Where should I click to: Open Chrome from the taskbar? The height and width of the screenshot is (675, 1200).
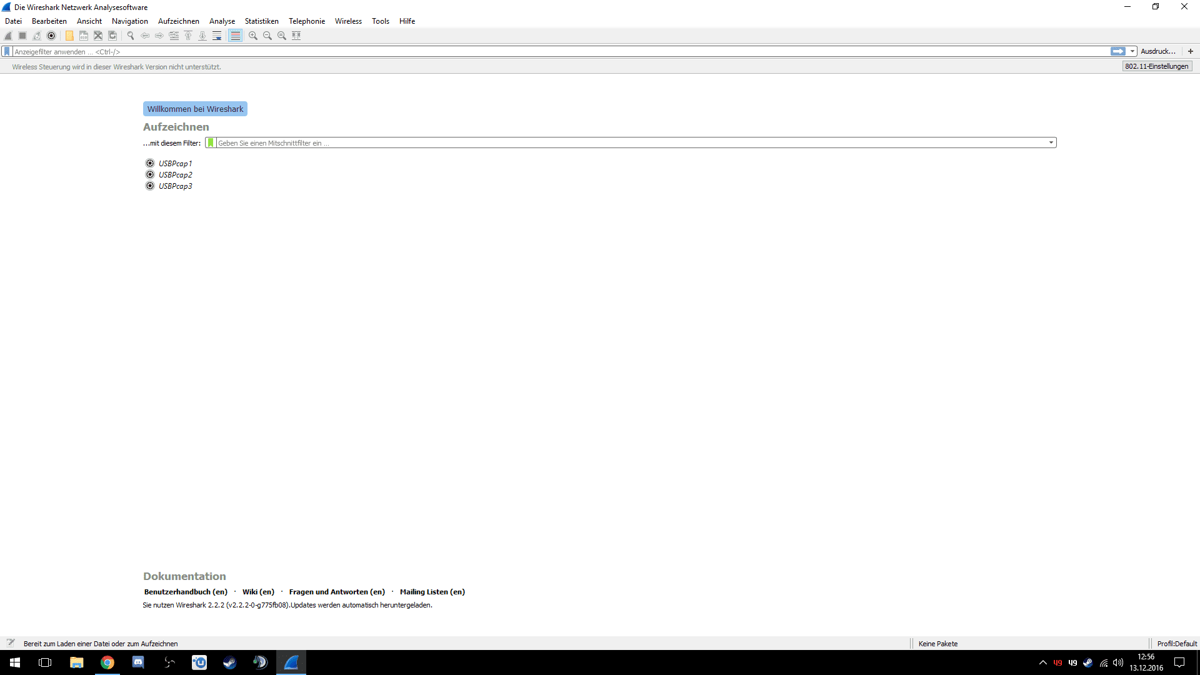point(107,662)
